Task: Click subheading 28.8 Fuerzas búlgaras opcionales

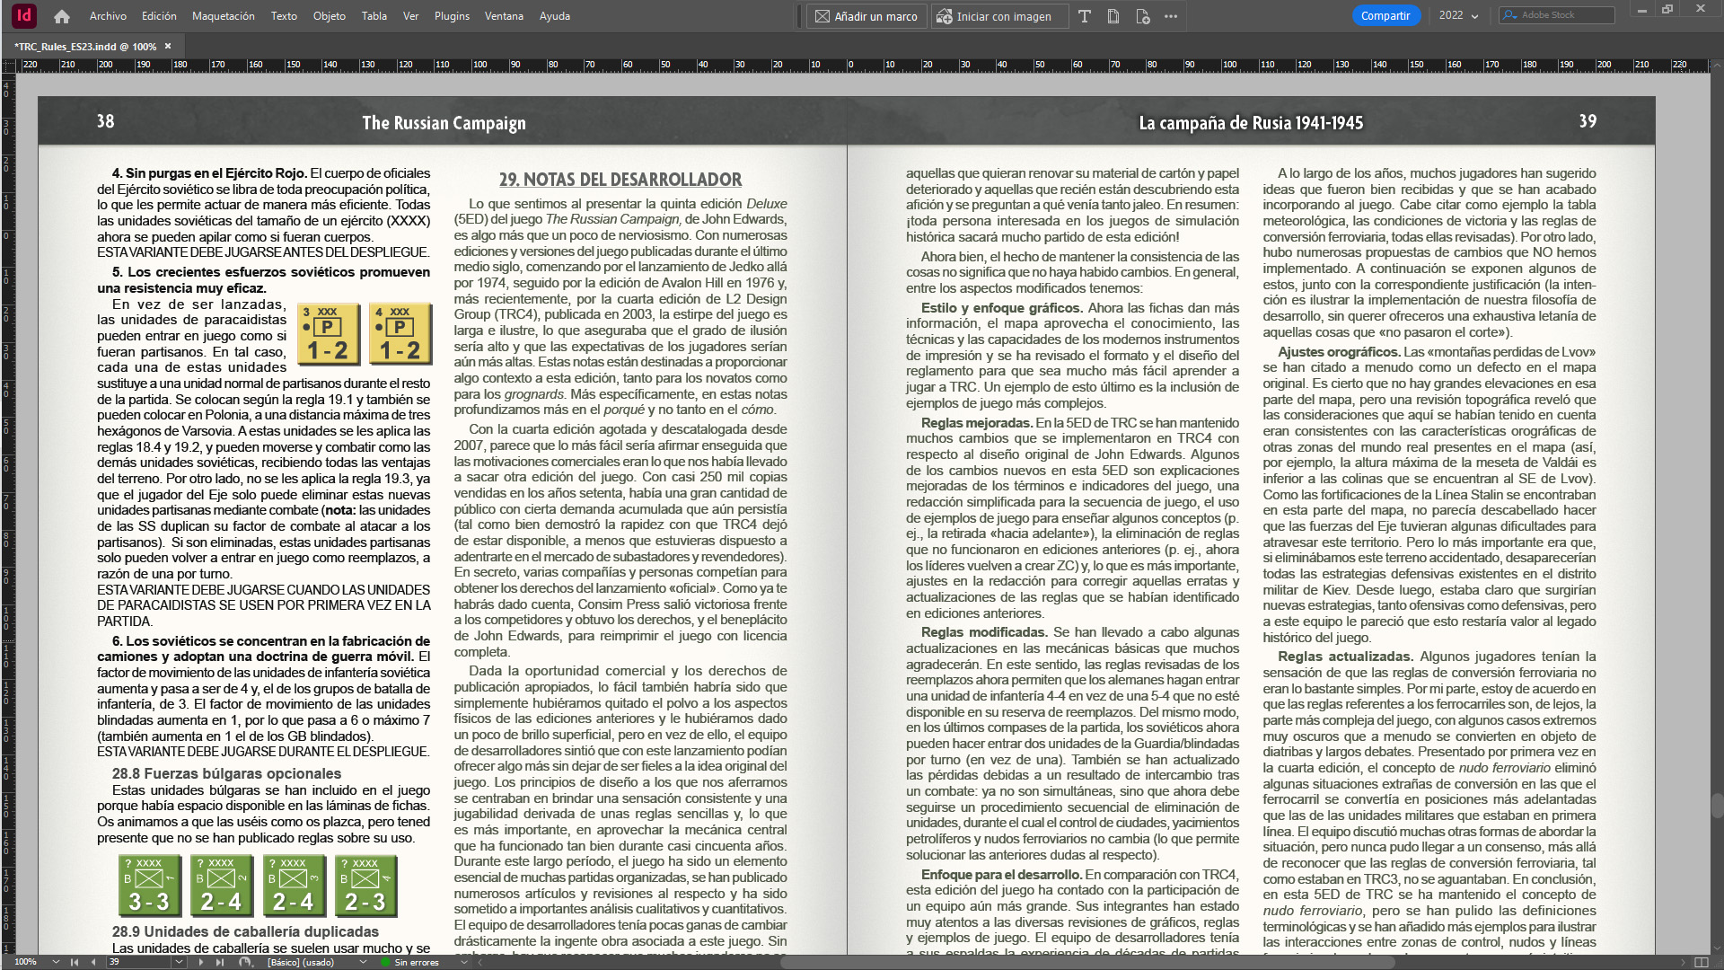Action: click(x=226, y=773)
